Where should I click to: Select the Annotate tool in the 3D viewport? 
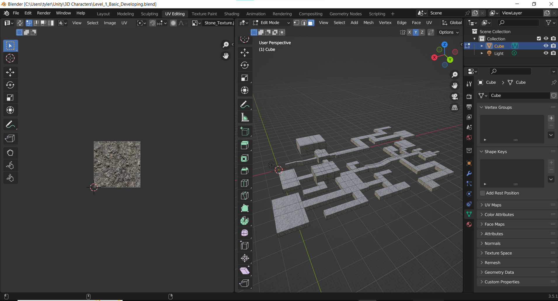(x=245, y=104)
